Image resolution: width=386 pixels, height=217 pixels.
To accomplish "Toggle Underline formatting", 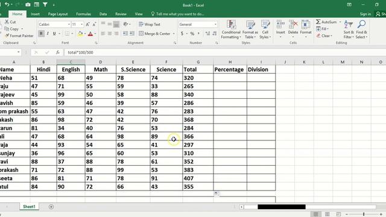I will [x=54, y=34].
